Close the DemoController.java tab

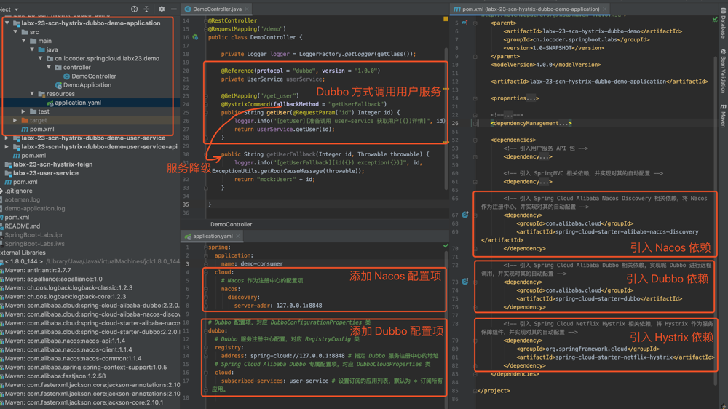tap(247, 9)
